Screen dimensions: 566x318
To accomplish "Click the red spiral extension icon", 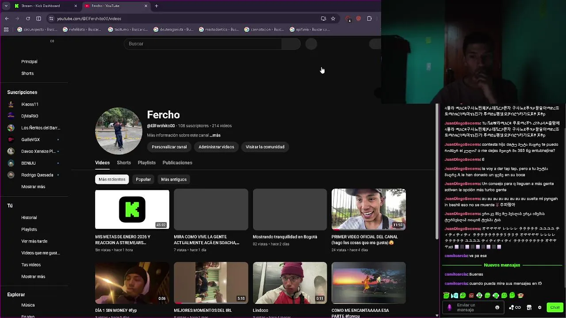I will (x=358, y=19).
